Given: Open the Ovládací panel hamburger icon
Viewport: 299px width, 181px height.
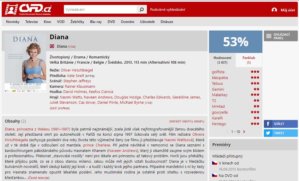Looking at the screenshot, I should click(269, 36).
